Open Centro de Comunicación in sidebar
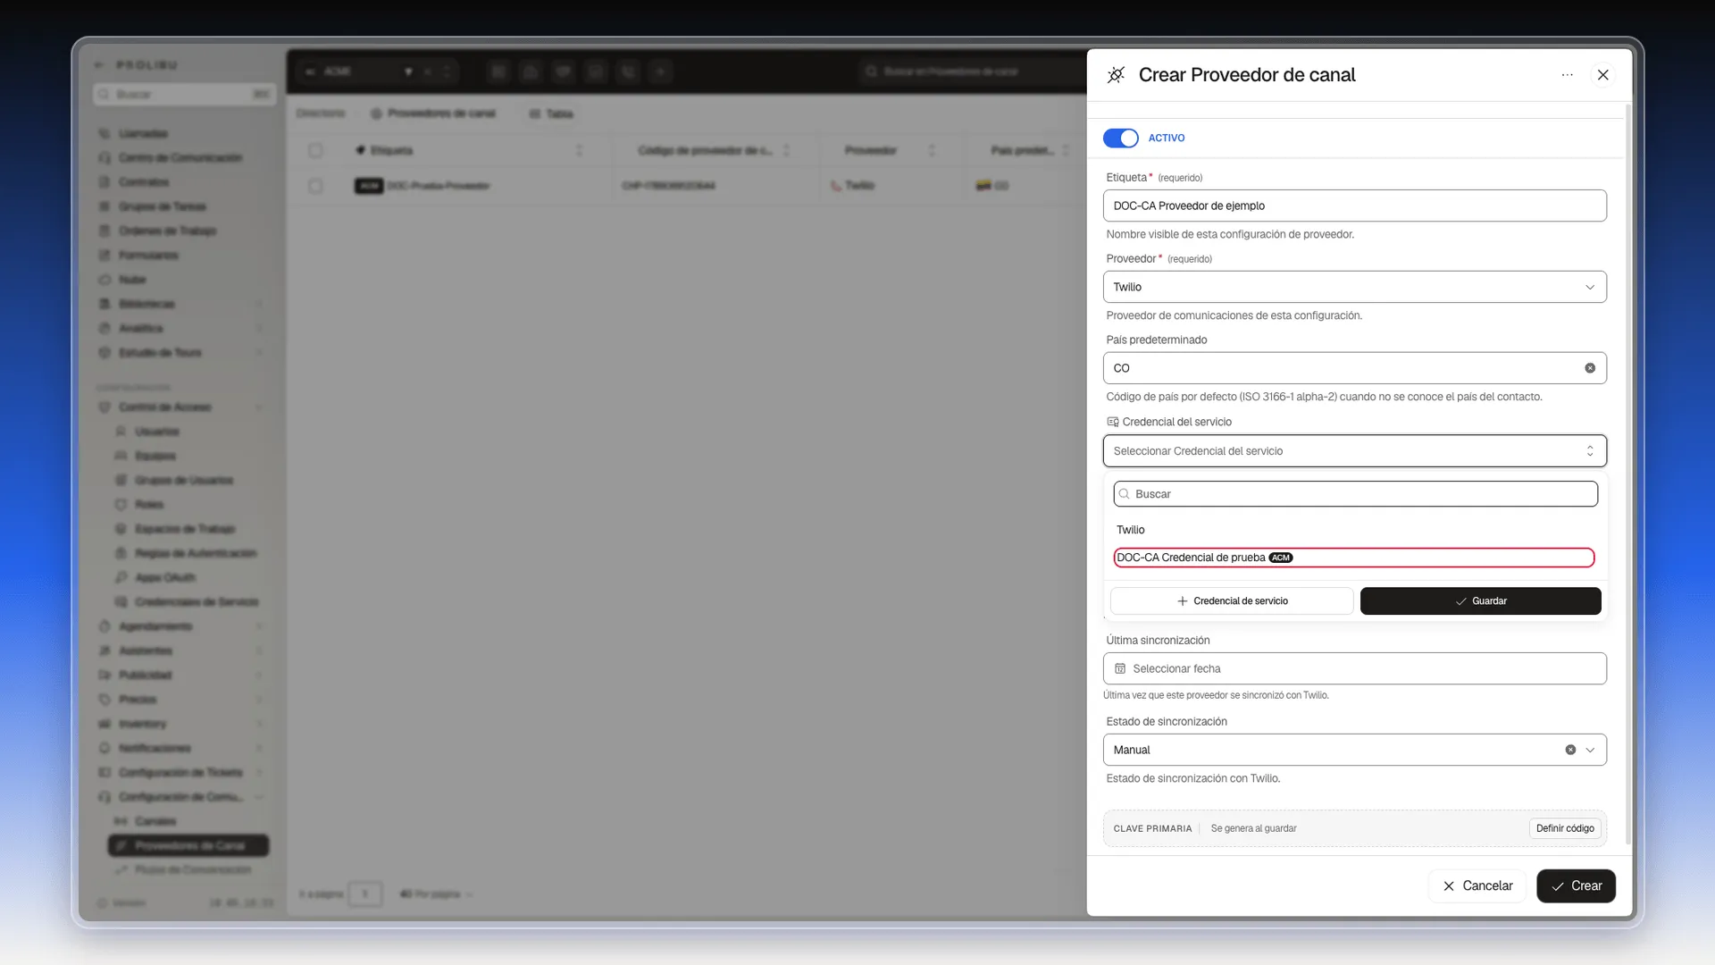 pos(180,158)
